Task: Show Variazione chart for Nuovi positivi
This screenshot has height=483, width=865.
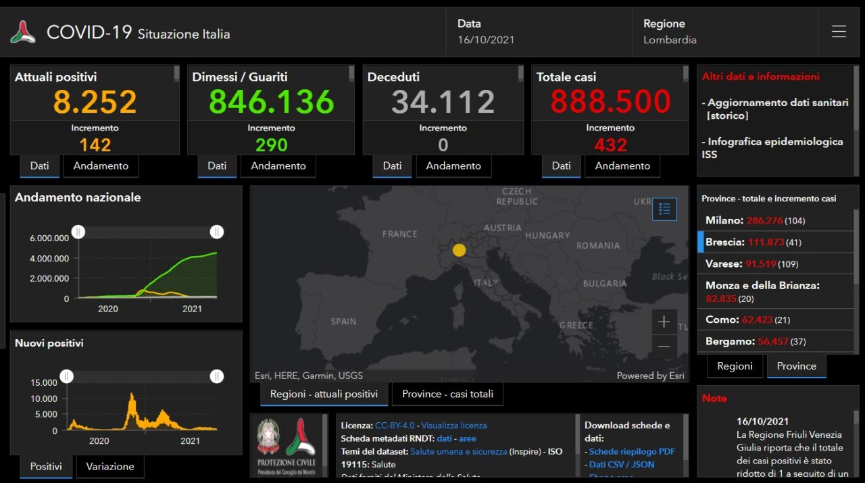Action: (110, 466)
